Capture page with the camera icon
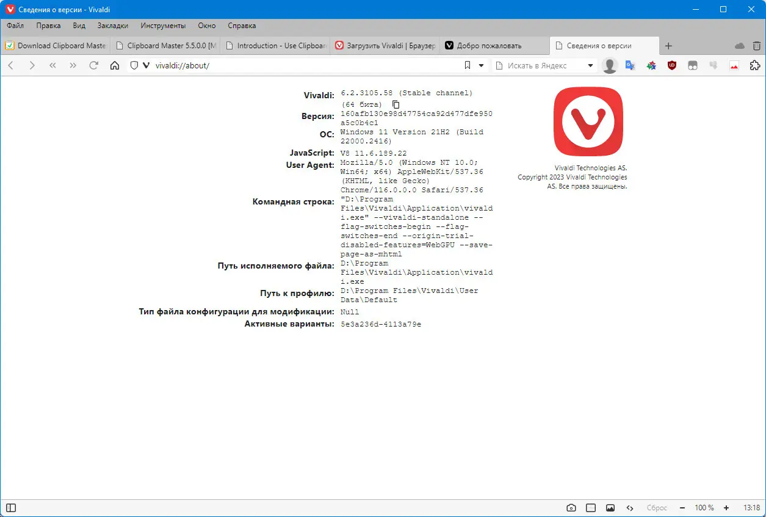The height and width of the screenshot is (517, 766). (571, 508)
